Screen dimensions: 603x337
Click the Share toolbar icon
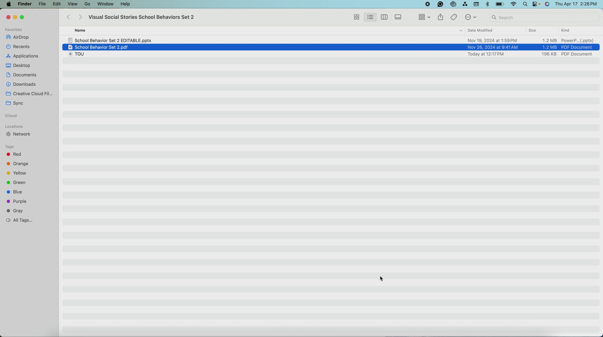pyautogui.click(x=440, y=17)
